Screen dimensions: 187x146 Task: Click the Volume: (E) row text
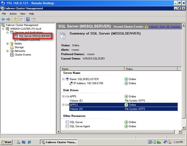coord(76,101)
